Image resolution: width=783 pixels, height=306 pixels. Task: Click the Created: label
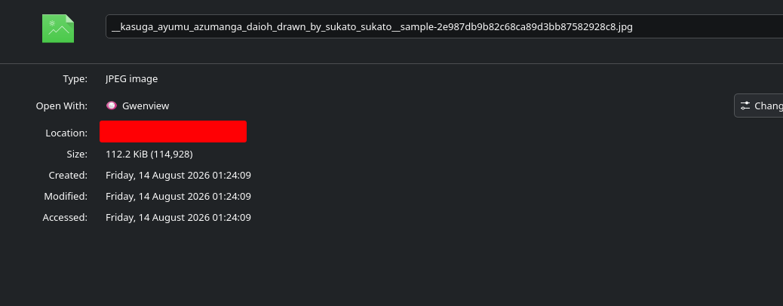(x=68, y=175)
